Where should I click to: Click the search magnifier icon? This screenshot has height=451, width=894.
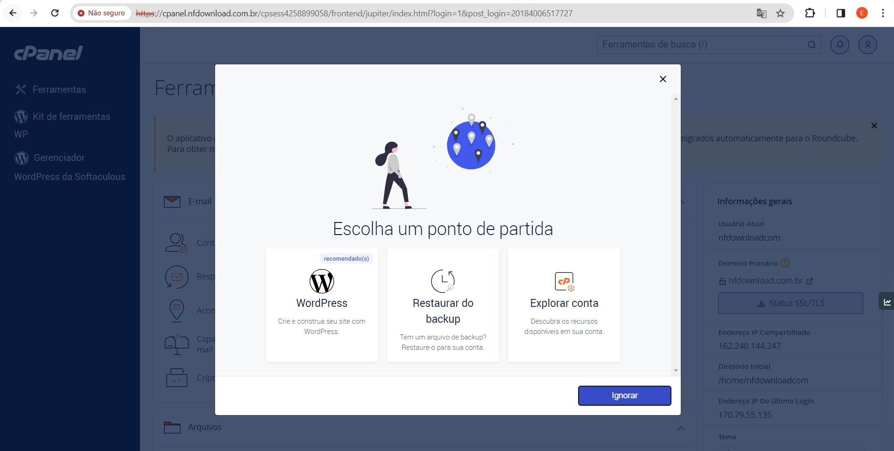(811, 45)
